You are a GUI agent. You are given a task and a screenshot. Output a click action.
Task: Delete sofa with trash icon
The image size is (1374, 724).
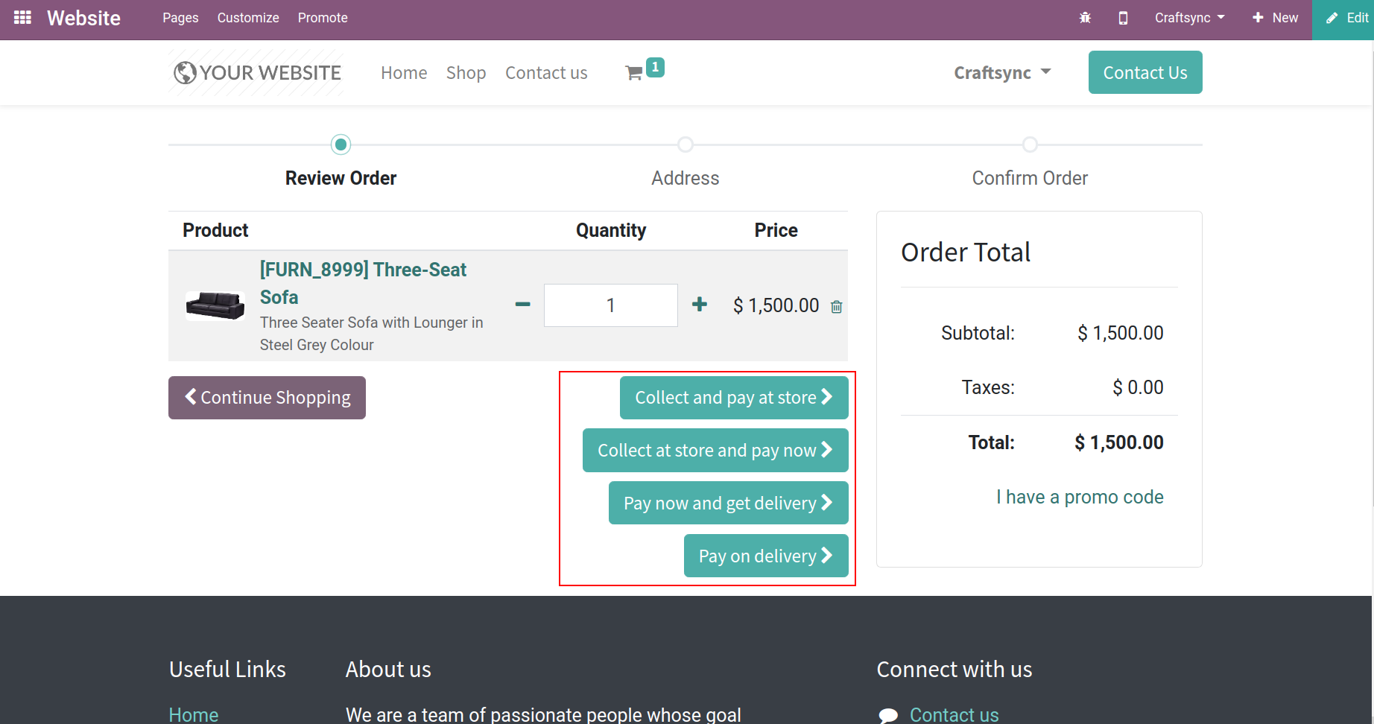837,307
